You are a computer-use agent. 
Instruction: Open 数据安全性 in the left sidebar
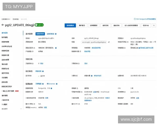click(x=5, y=69)
